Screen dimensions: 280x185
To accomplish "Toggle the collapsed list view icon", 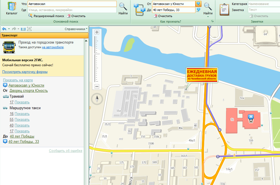I will [x=23, y=29].
